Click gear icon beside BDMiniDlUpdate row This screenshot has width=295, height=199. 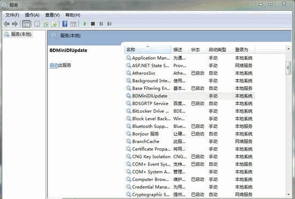click(129, 96)
